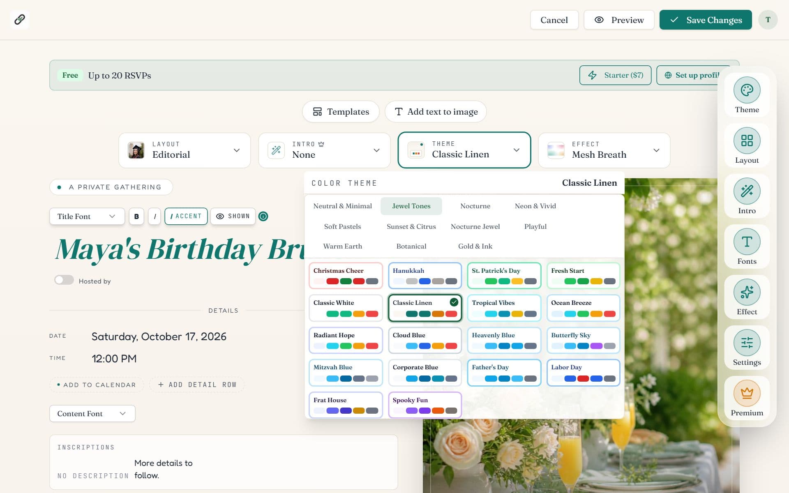The width and height of the screenshot is (789, 493).
Task: Toggle the title Shown visibility
Action: coord(233,216)
